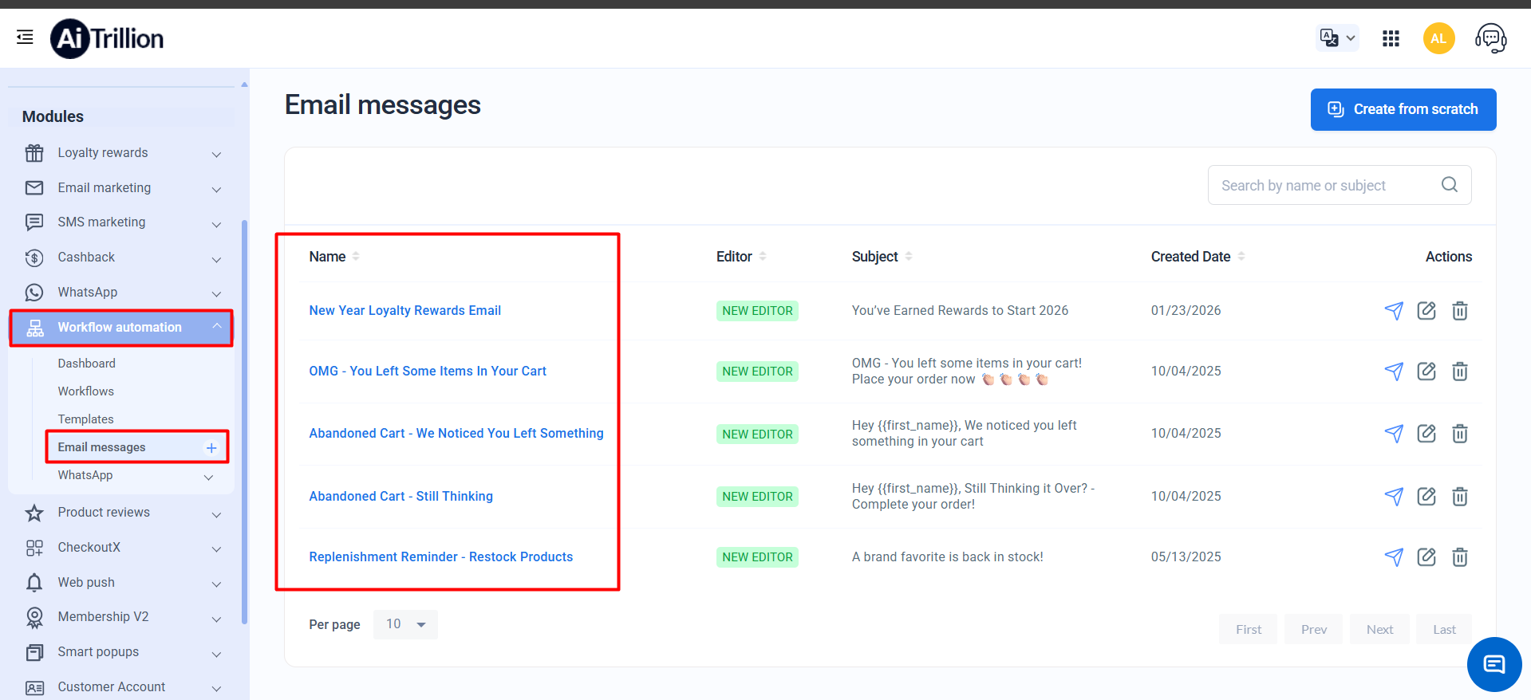Focus the Search by name or subject field
Image resolution: width=1531 pixels, height=700 pixels.
pos(1324,186)
